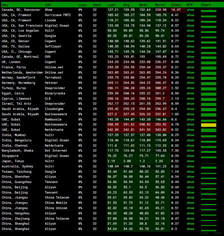Select Best value 193 for Montreal OVH
This screenshot has height=236, width=224.
point(142,57)
